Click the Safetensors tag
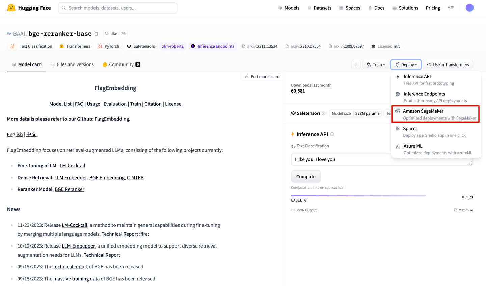The image size is (486, 286). click(x=141, y=46)
